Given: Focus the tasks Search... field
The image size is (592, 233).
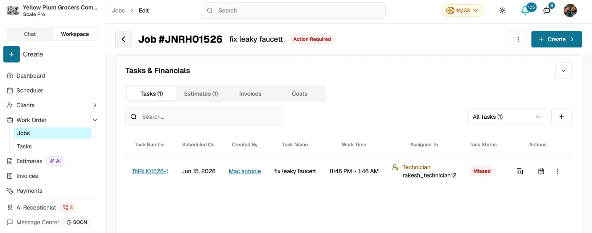Looking at the screenshot, I should tap(204, 117).
